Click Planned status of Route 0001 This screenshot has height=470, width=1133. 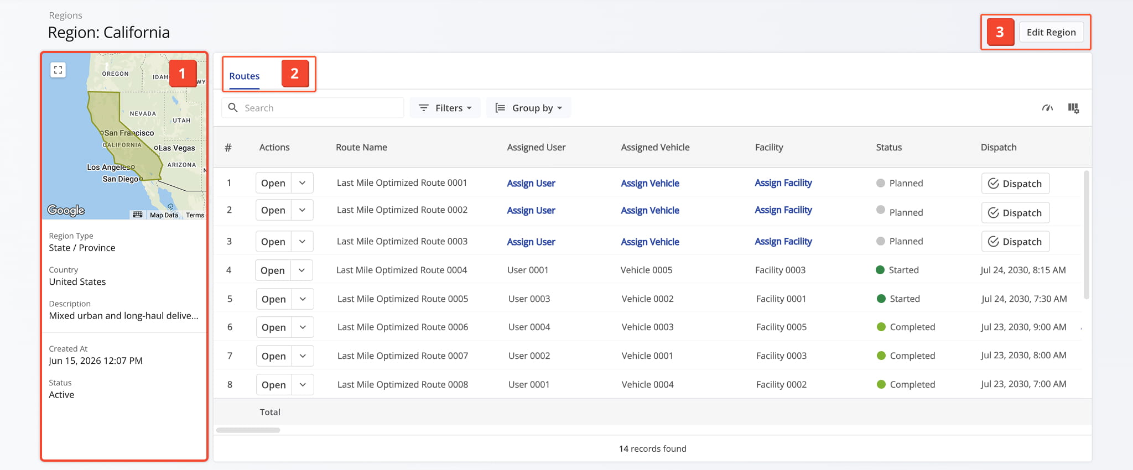point(900,183)
